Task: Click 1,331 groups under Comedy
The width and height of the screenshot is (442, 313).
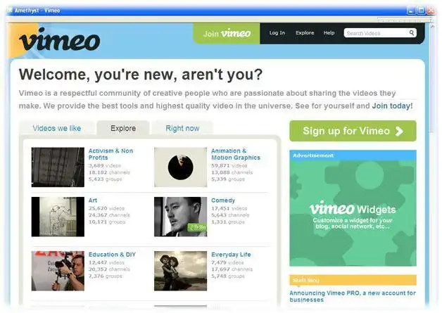Action: pyautogui.click(x=228, y=222)
